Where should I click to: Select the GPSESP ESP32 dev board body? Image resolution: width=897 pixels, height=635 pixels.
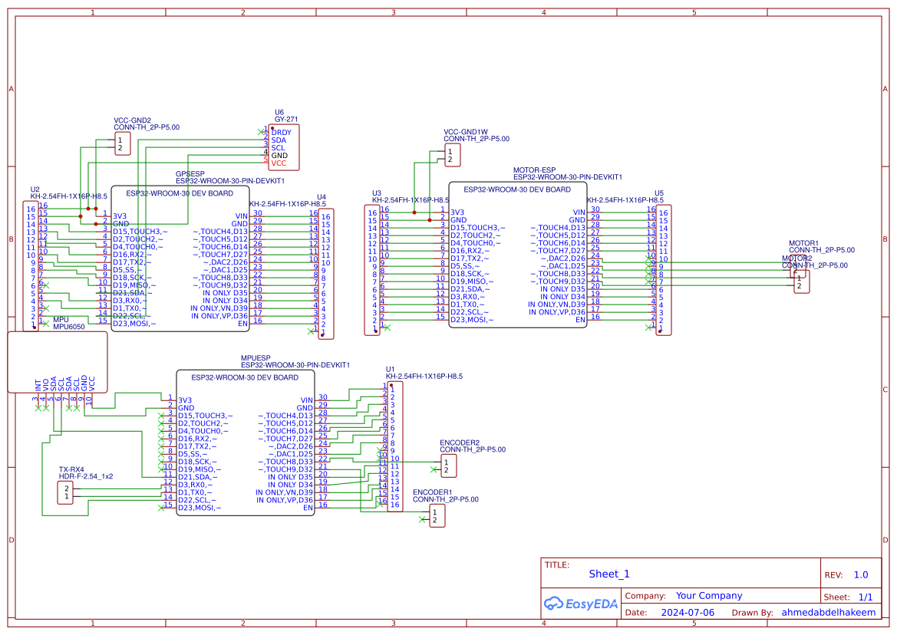[x=180, y=257]
